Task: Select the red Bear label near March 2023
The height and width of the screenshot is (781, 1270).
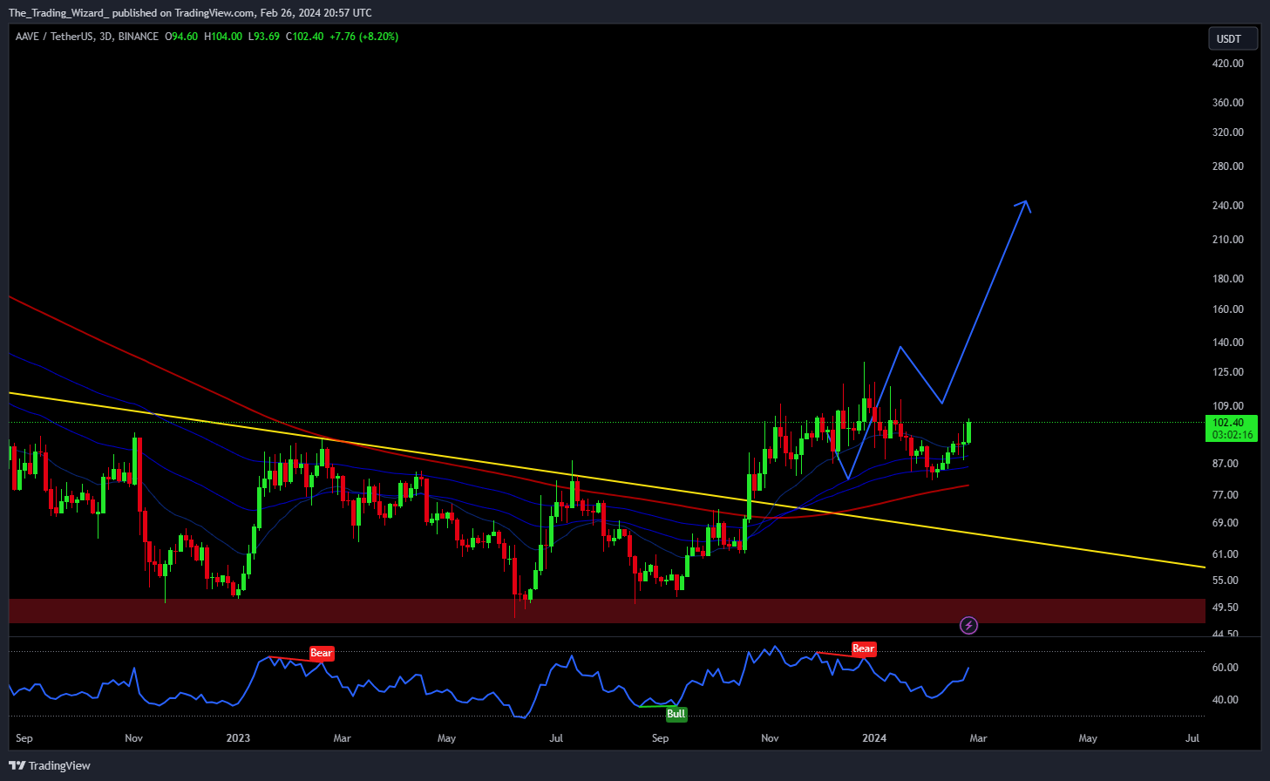Action: coord(322,653)
